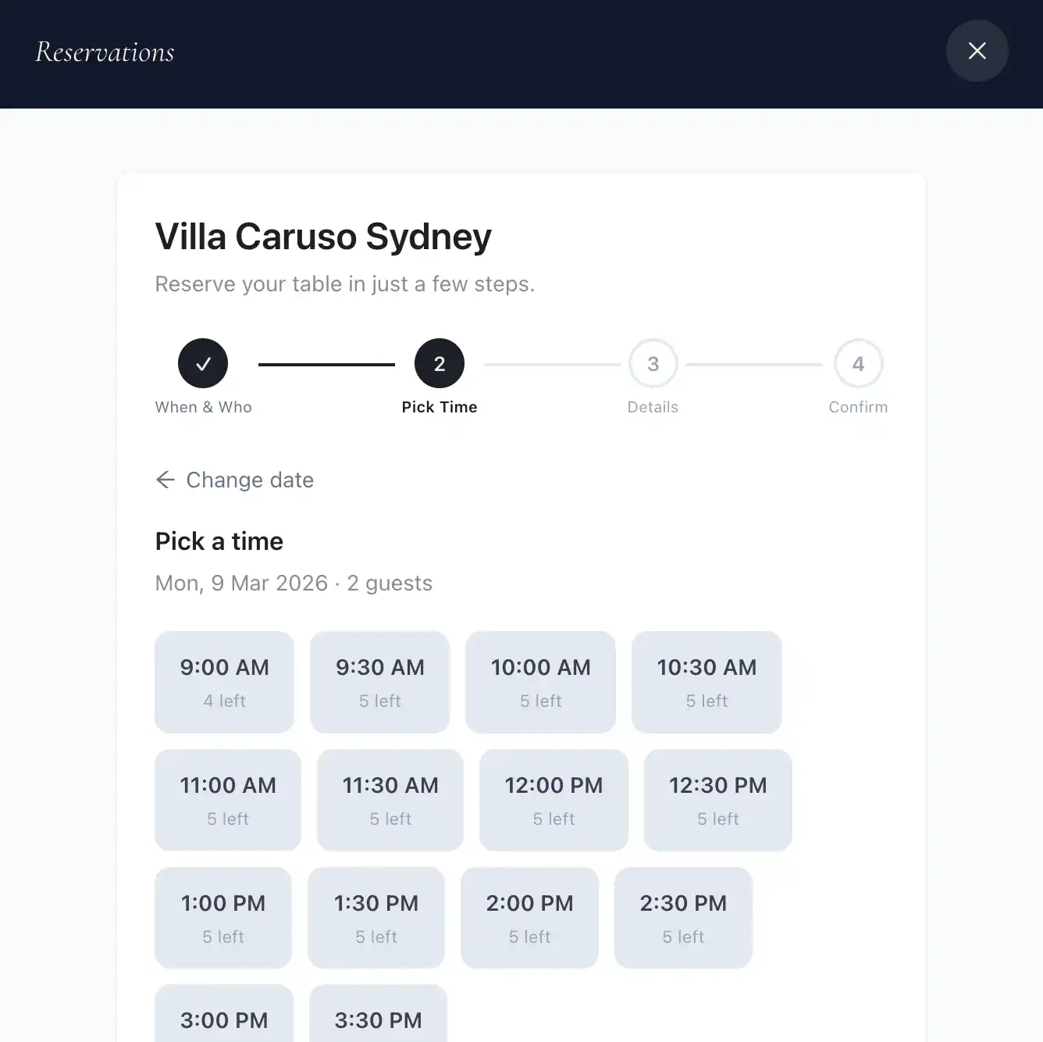Select the 11:30 AM time slot
The height and width of the screenshot is (1042, 1043).
point(390,800)
